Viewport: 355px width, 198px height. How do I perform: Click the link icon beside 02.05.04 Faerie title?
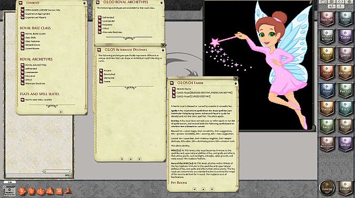pyautogui.click(x=172, y=83)
